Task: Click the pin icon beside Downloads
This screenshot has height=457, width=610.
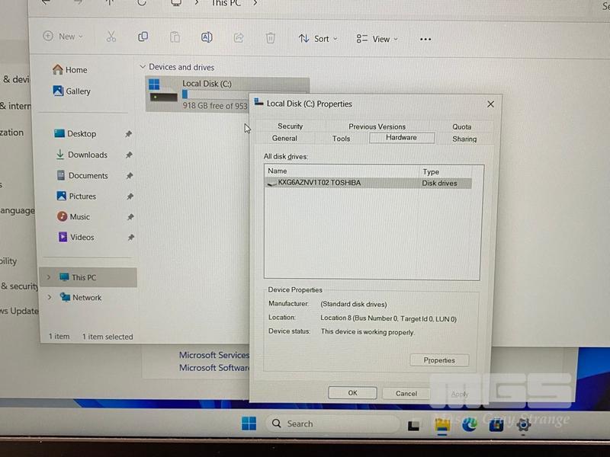Action: [129, 155]
